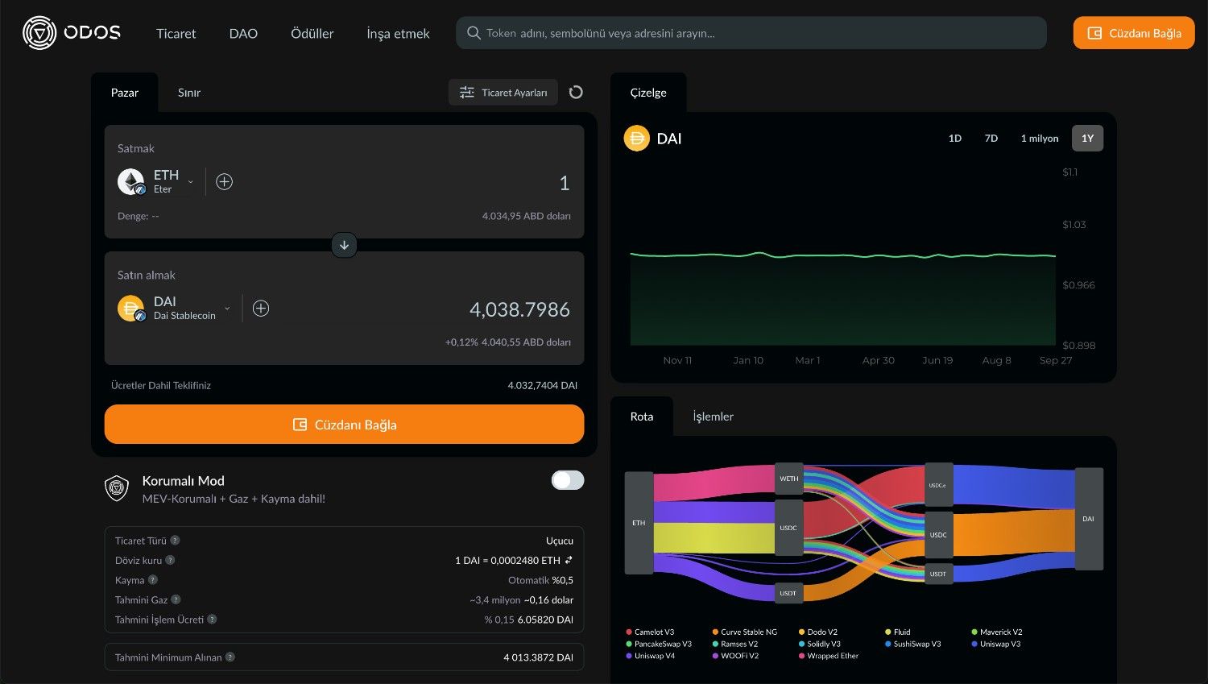Open the Ödüller menu
1208x684 pixels.
point(312,33)
